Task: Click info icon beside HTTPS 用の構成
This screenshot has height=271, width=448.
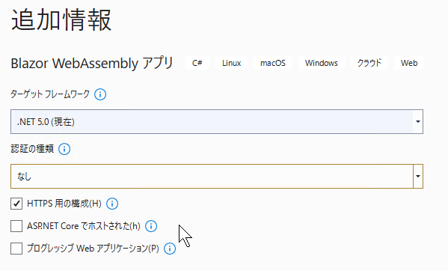Action: [112, 204]
